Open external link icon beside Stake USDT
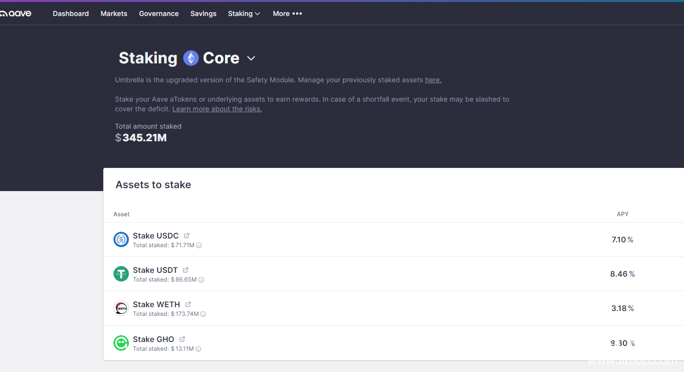 tap(186, 270)
